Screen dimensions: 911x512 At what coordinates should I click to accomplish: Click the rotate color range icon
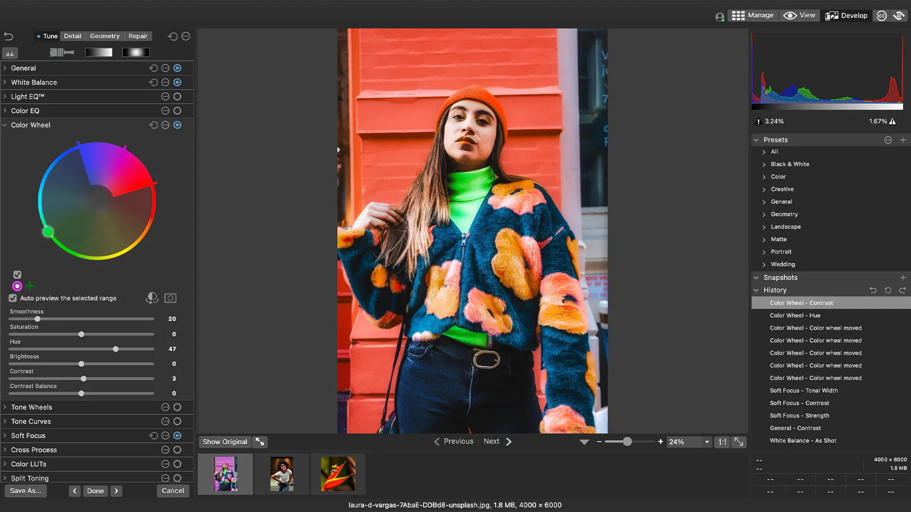152,298
